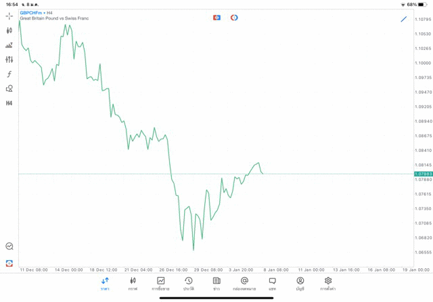Image resolution: width=433 pixels, height=302 pixels.
Task: Open the การซื้อขาย (Trade) tab
Action: tap(160, 284)
